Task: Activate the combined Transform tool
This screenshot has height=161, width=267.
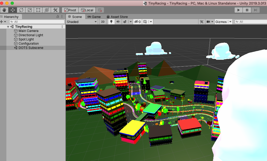Action: pyautogui.click(x=46, y=10)
